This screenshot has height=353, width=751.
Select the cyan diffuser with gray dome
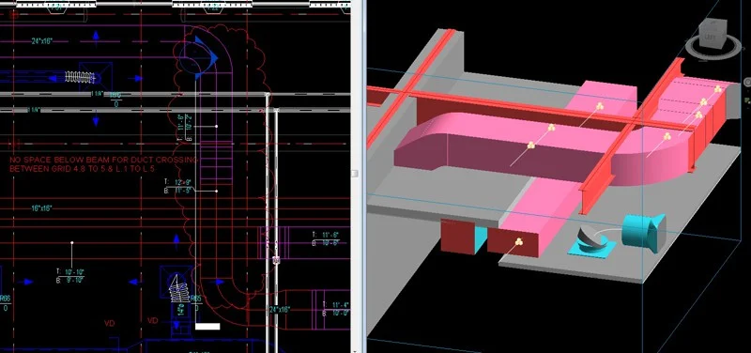(591, 242)
